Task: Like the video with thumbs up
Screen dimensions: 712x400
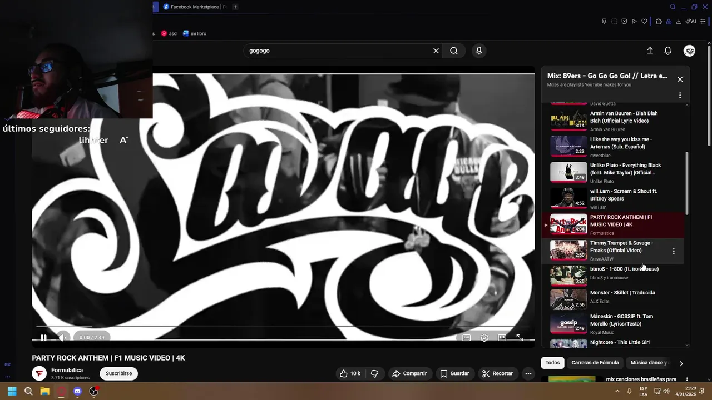Action: [350, 374]
